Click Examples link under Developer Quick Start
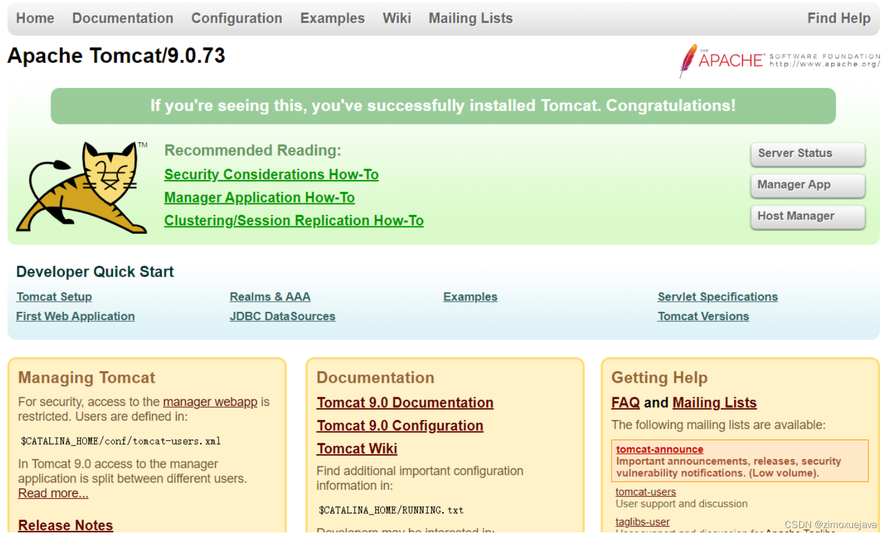This screenshot has width=886, height=536. pos(470,297)
